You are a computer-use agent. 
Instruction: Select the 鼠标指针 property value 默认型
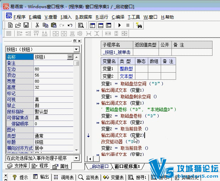54,112
